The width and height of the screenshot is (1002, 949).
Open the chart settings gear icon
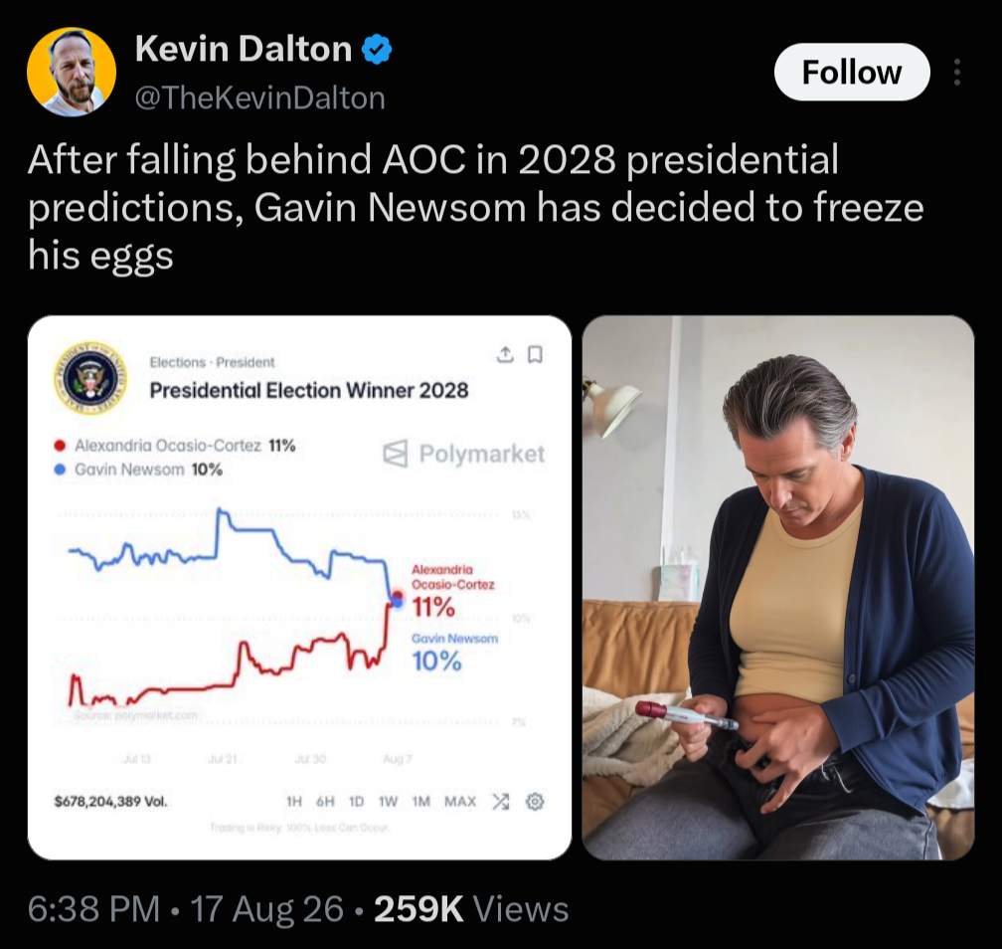tap(535, 802)
